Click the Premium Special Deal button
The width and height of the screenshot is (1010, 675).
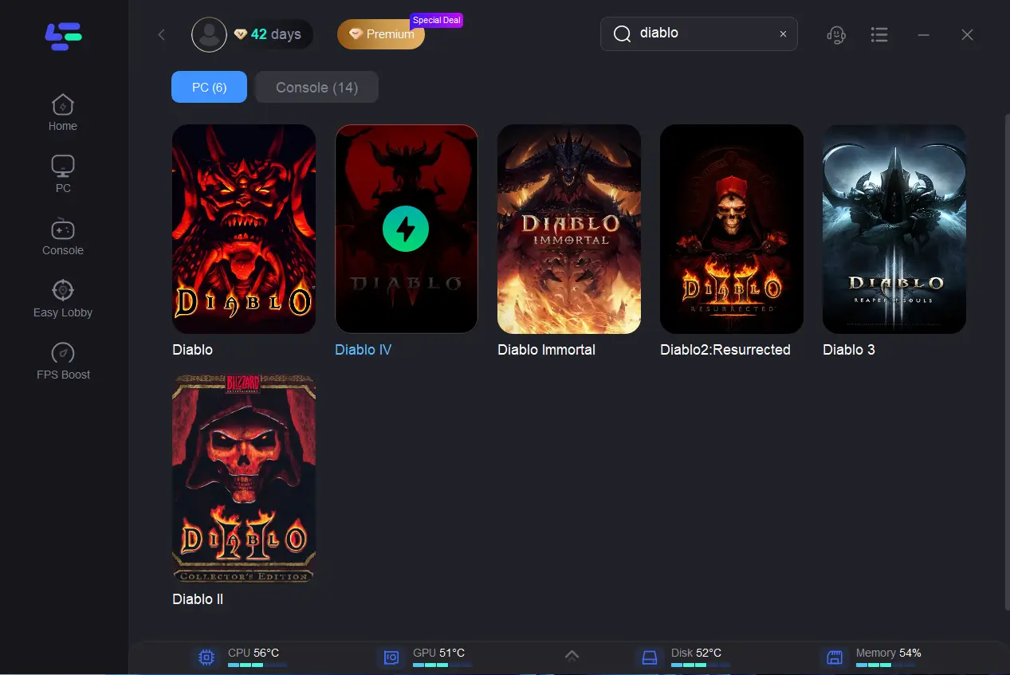pyautogui.click(x=381, y=34)
